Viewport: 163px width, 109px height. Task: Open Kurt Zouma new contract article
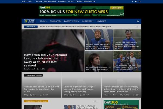click(126, 68)
